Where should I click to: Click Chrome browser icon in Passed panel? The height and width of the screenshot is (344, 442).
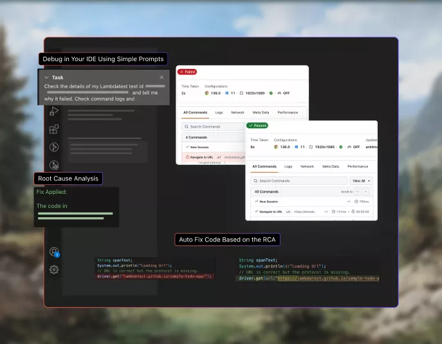click(x=276, y=147)
